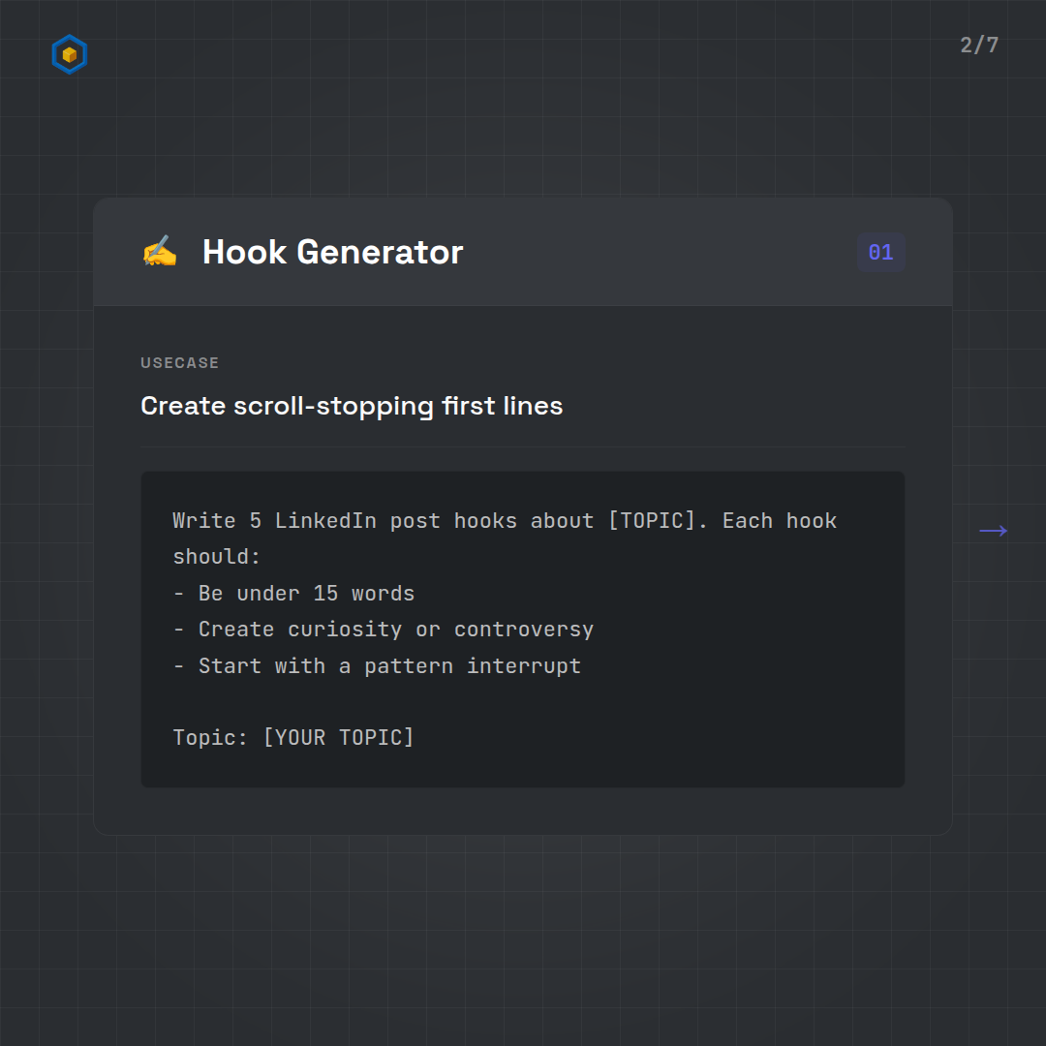This screenshot has height=1046, width=1046.
Task: Click the word 'Write' starting the prompt
Action: click(x=204, y=521)
